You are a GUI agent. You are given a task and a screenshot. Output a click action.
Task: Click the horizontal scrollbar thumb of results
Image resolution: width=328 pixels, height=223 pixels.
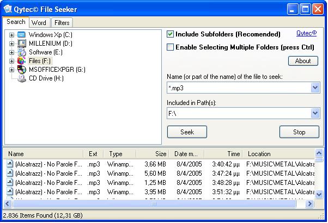pos(154,204)
